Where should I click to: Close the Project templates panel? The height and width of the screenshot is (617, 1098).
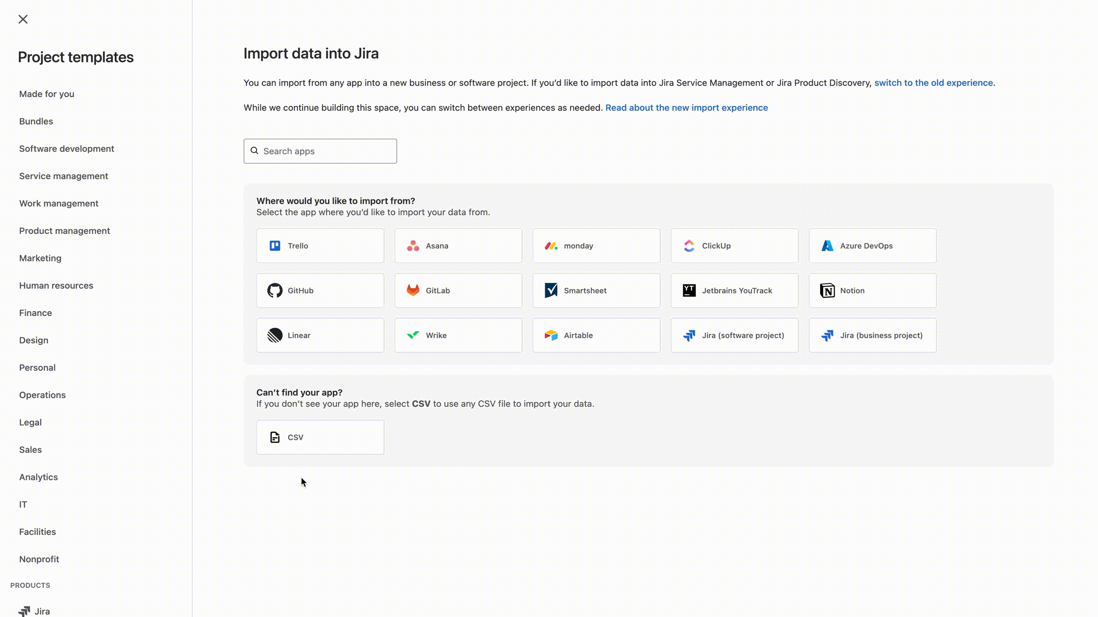click(x=23, y=19)
